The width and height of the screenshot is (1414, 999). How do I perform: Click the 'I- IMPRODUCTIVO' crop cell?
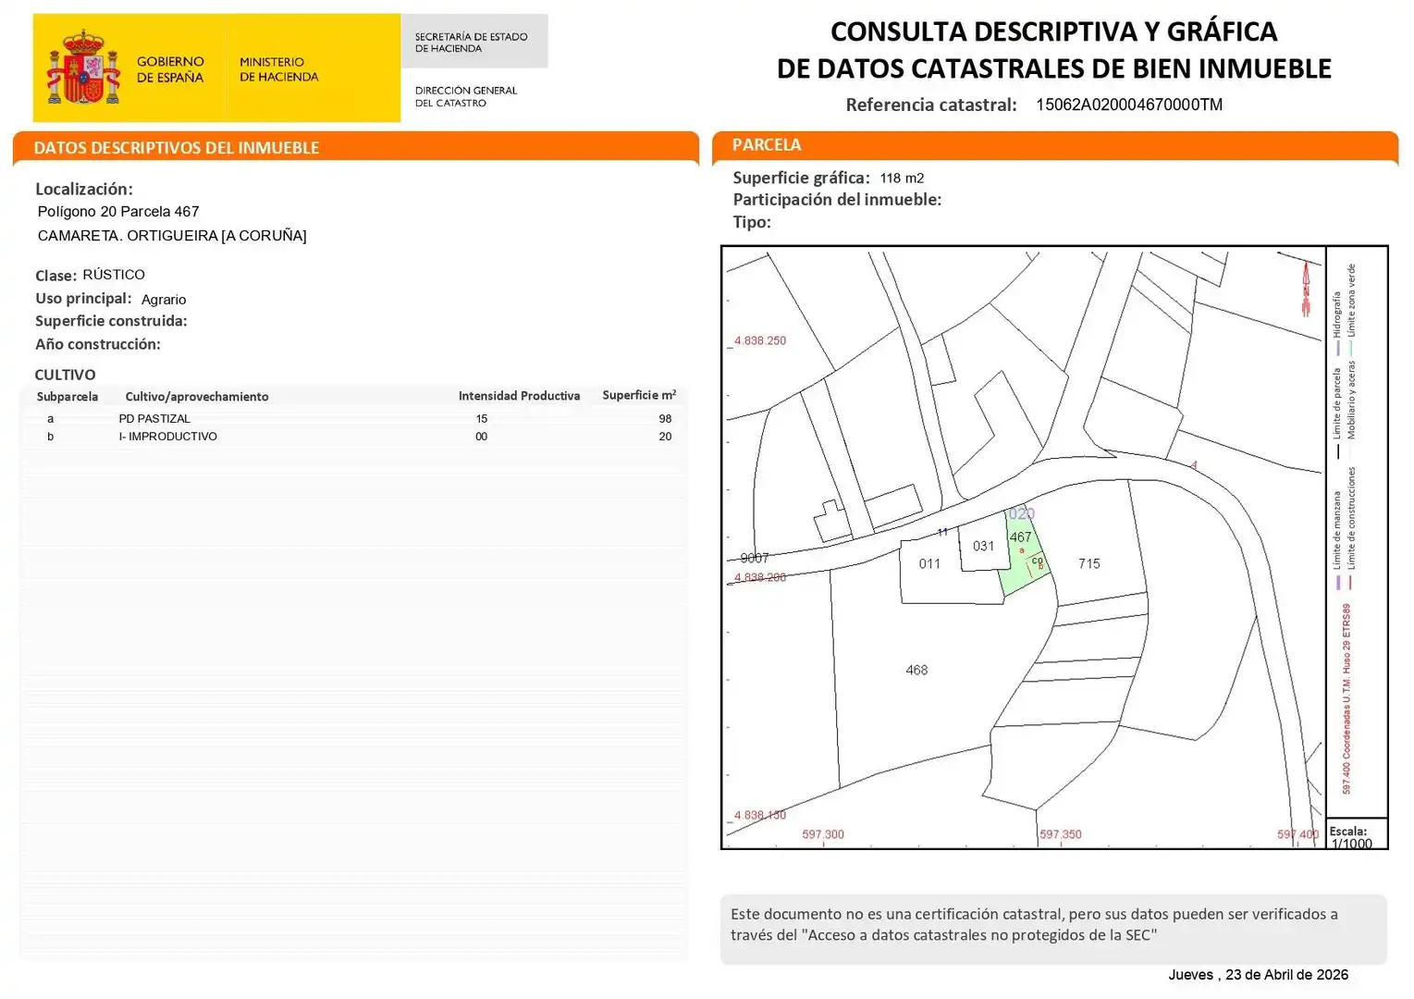(x=168, y=437)
